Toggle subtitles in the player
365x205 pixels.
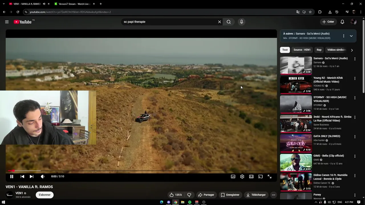point(233,177)
